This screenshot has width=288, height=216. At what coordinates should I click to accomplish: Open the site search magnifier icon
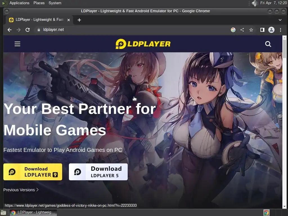pyautogui.click(x=268, y=44)
